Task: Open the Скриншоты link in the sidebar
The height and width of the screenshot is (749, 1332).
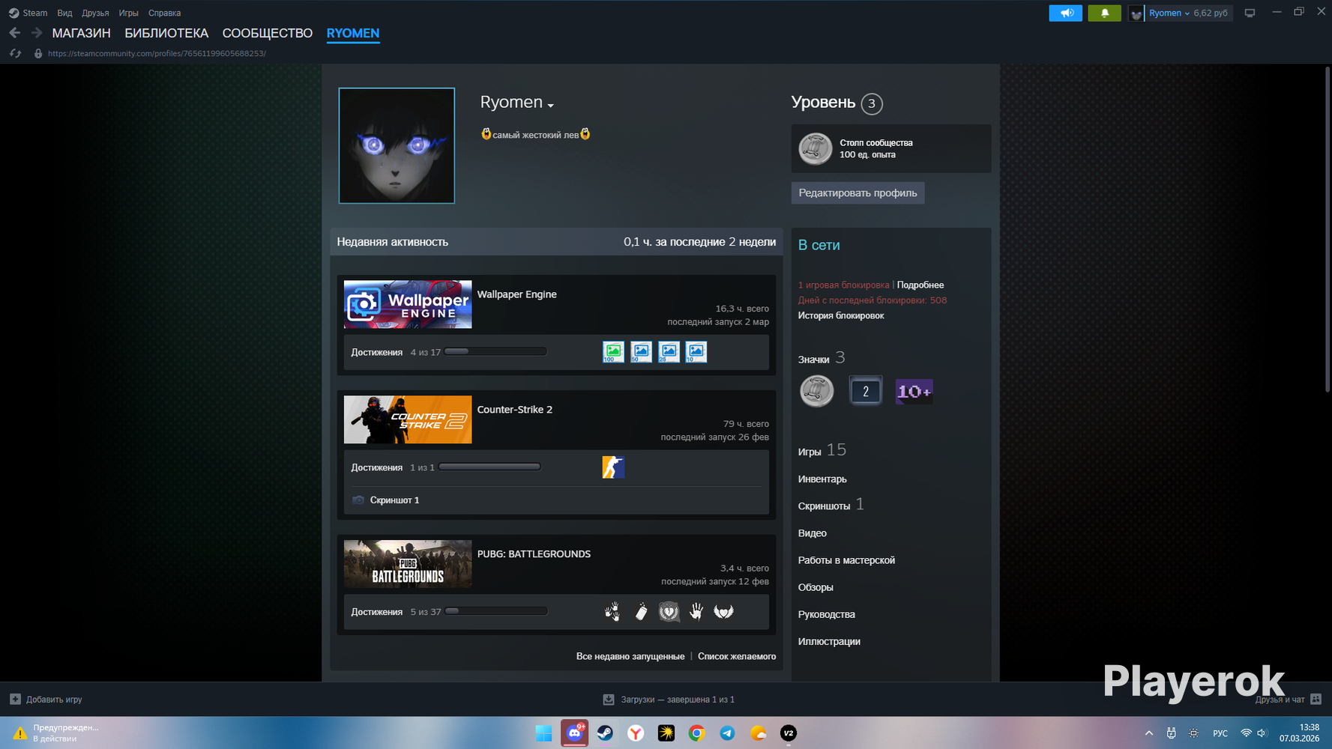Action: [x=824, y=506]
